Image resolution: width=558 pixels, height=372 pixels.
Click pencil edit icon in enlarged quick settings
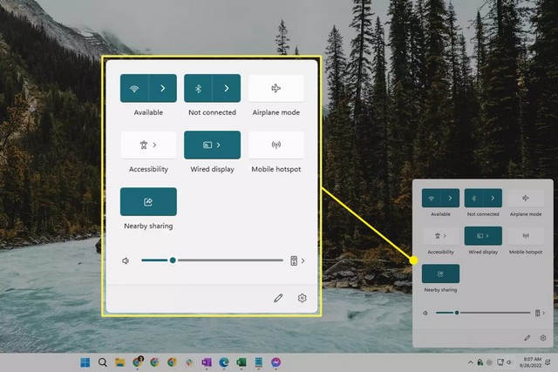(x=278, y=298)
